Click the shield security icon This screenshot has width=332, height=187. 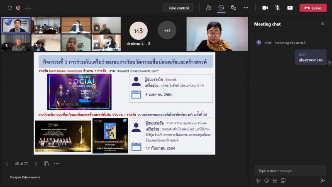(10, 8)
